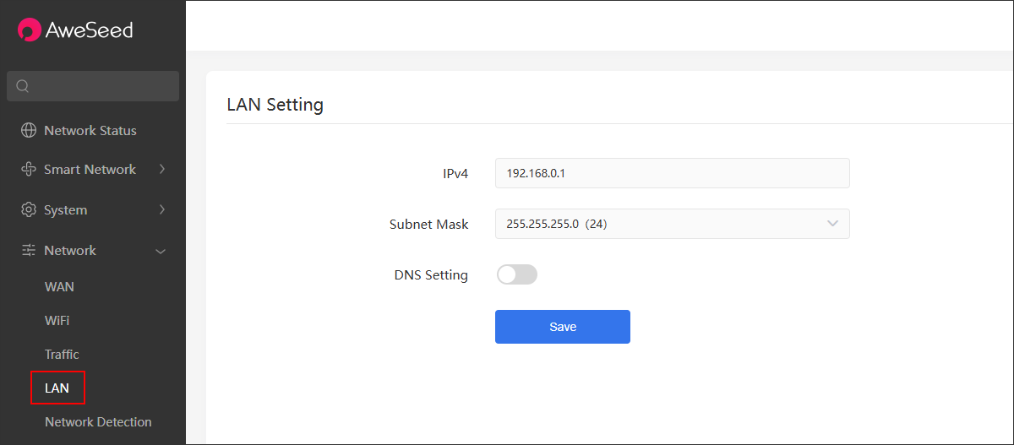Open Network Status page
Viewport: 1014px width, 445px height.
click(90, 131)
